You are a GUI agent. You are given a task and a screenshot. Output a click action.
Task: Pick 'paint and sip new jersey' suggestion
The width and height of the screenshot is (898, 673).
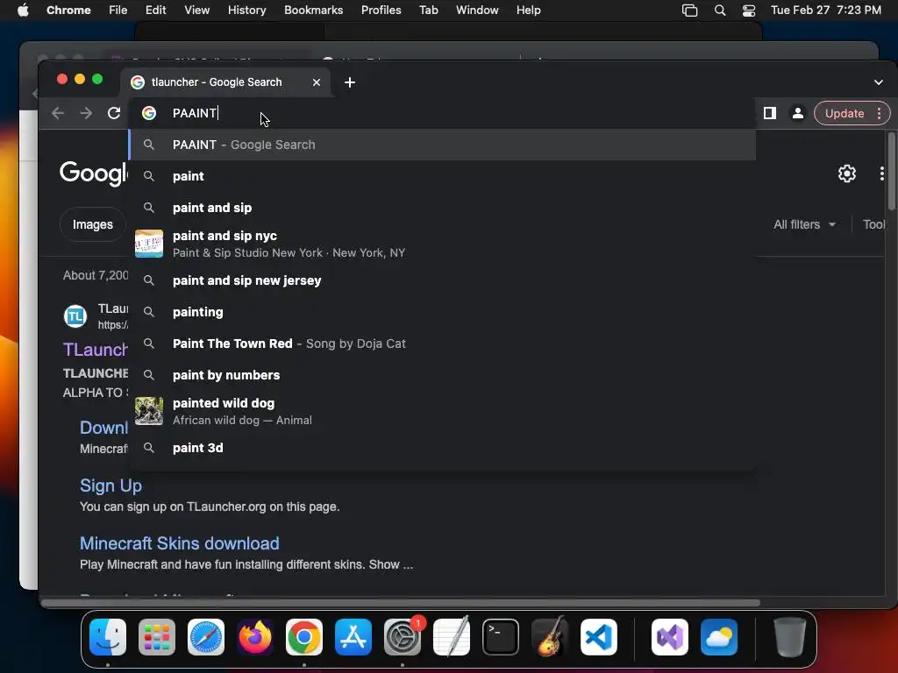(442, 280)
